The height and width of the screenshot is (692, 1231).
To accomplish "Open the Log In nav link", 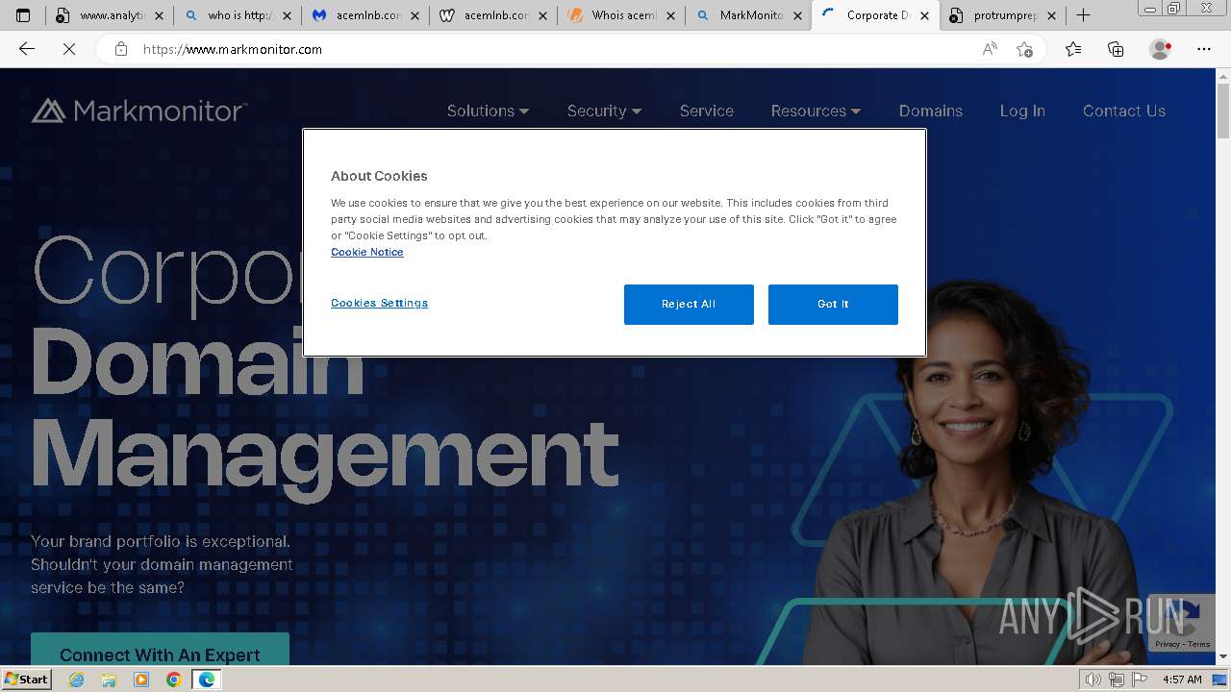I will (1022, 111).
